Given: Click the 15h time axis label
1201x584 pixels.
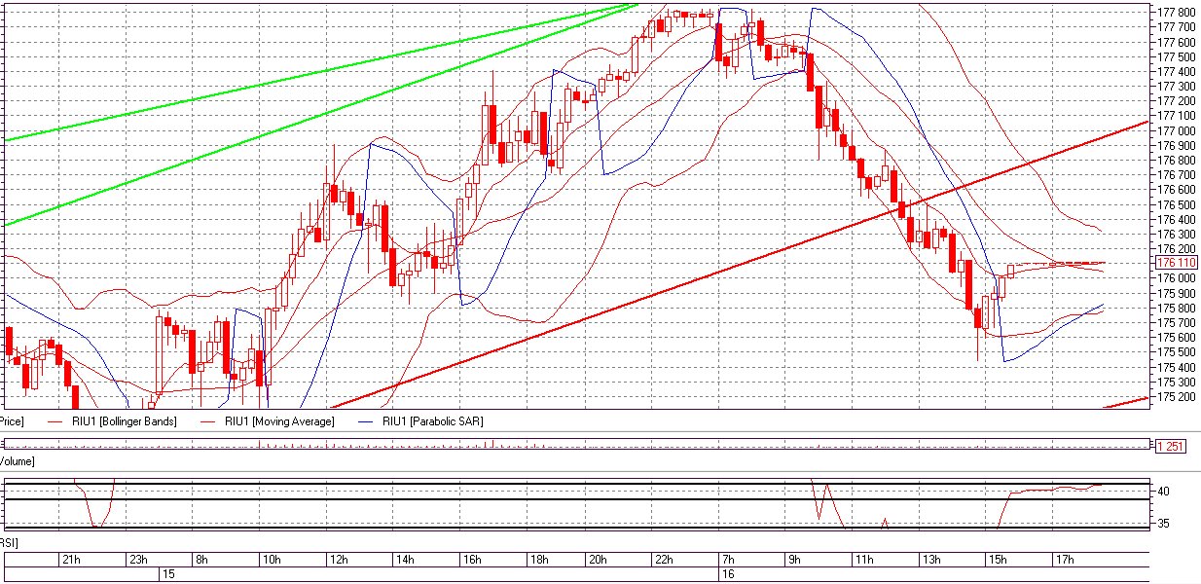Looking at the screenshot, I should point(998,560).
